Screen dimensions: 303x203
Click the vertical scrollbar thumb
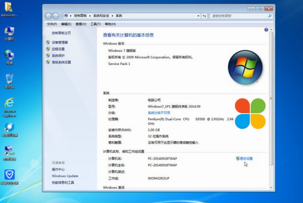pyautogui.click(x=271, y=98)
